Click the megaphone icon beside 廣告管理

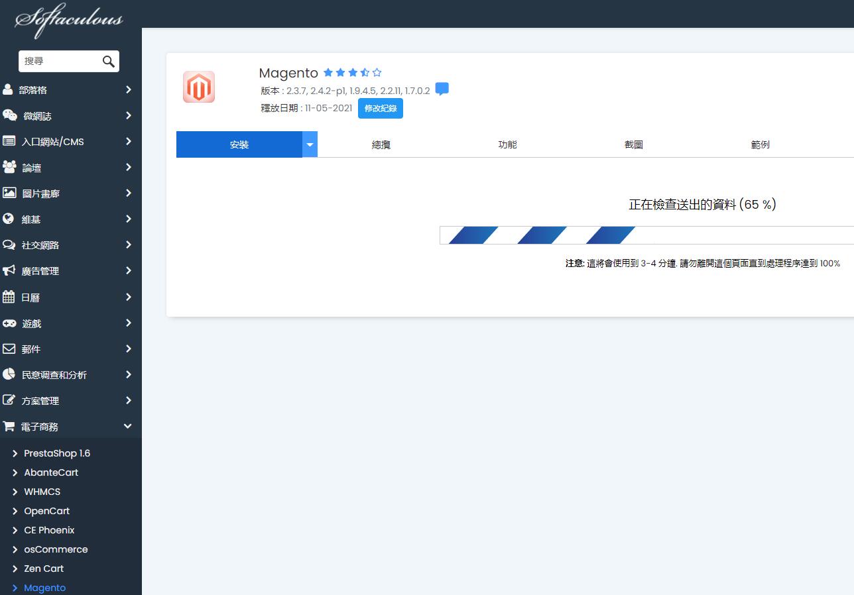click(x=9, y=270)
